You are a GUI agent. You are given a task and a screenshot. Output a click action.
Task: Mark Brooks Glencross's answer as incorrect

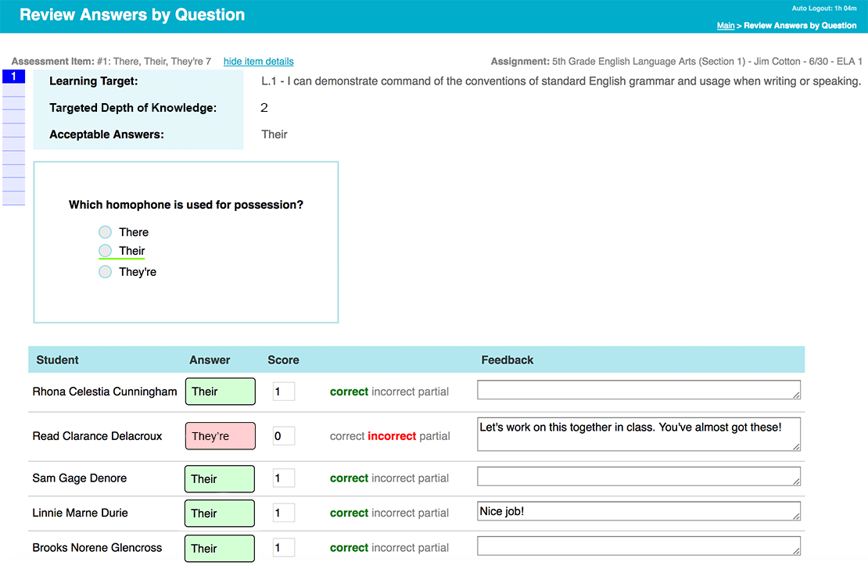click(394, 548)
